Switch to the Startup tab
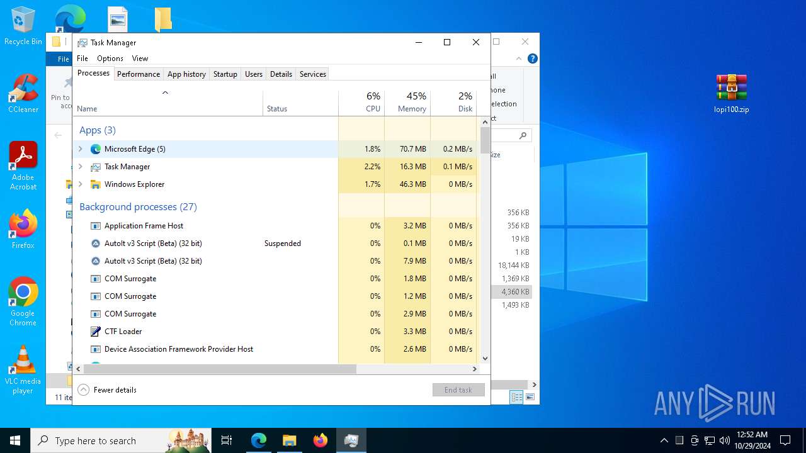Screen dimensions: 806x453 point(225,74)
